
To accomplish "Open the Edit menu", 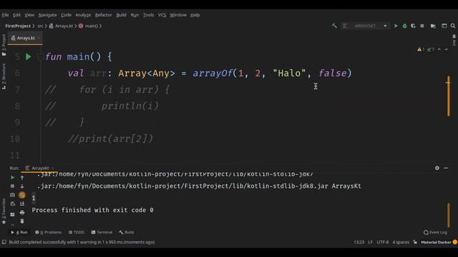I will click(x=16, y=15).
